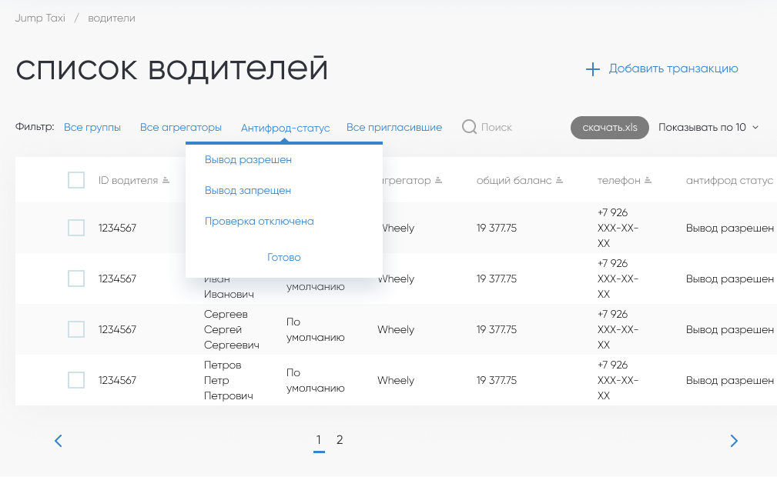Image resolution: width=777 pixels, height=477 pixels.
Task: Expand the Показывать по 10 dropdown
Action: (x=708, y=127)
